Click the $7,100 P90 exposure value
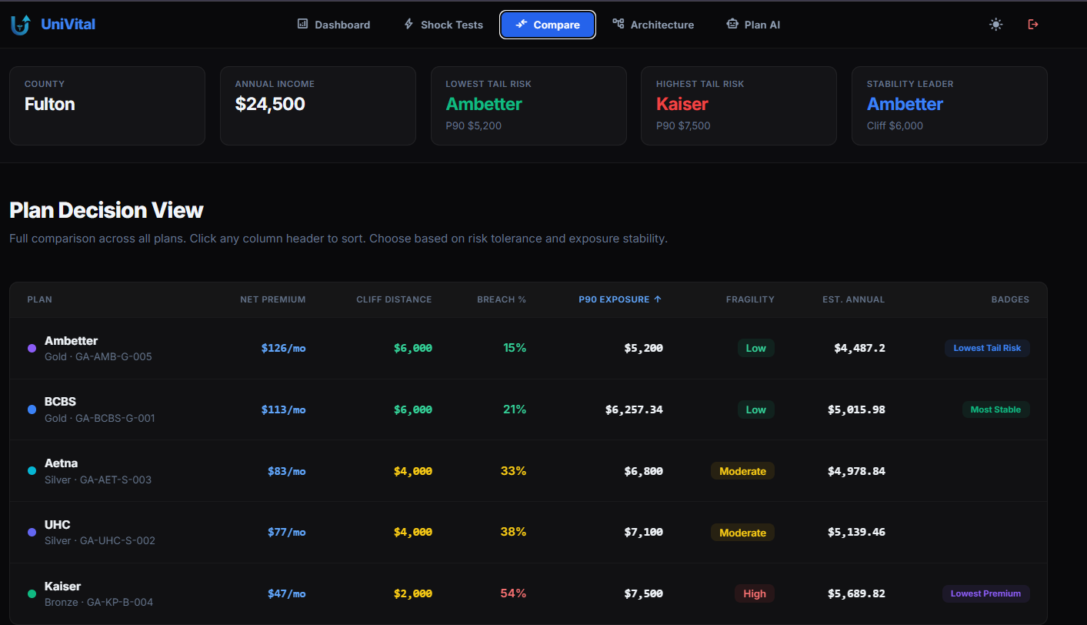Viewport: 1087px width, 625px height. click(643, 532)
